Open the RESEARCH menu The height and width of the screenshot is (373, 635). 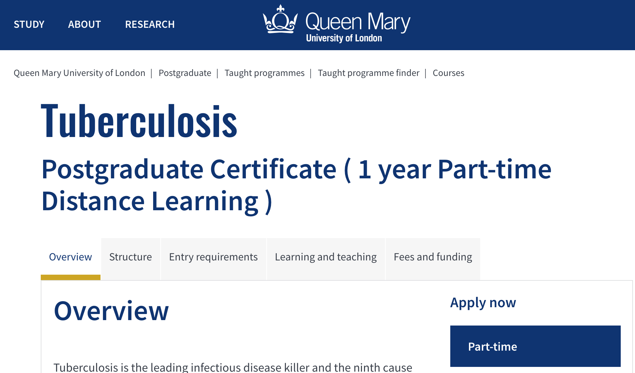(150, 24)
